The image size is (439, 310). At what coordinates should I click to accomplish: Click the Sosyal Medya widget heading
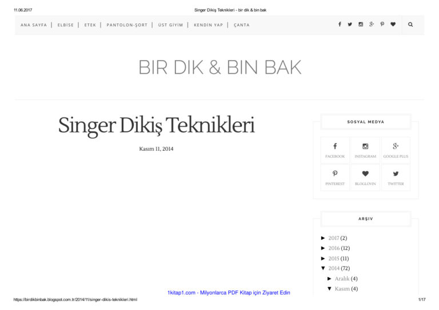pos(366,122)
